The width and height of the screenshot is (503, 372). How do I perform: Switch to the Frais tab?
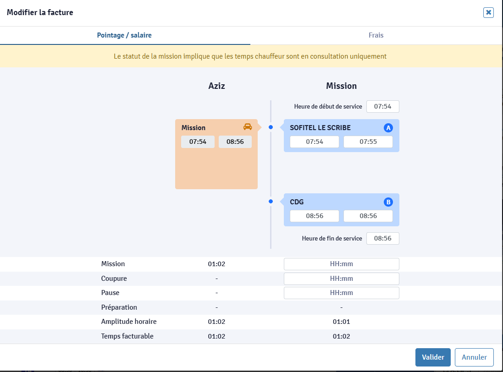(x=376, y=35)
